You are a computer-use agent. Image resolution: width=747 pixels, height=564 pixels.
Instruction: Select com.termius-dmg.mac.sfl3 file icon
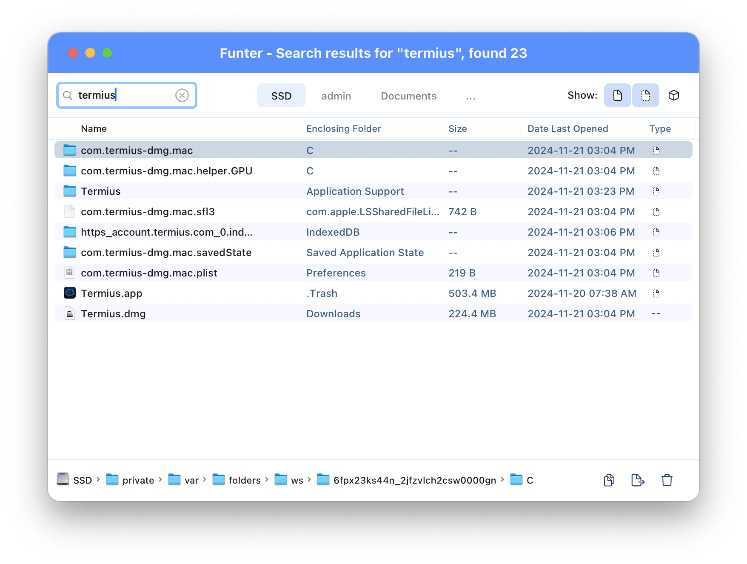pyautogui.click(x=70, y=211)
